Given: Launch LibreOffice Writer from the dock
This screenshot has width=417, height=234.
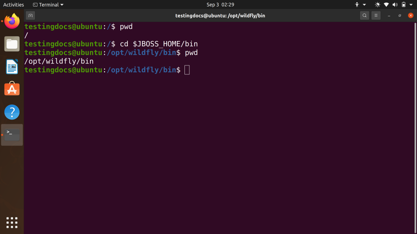Looking at the screenshot, I should click(12, 66).
